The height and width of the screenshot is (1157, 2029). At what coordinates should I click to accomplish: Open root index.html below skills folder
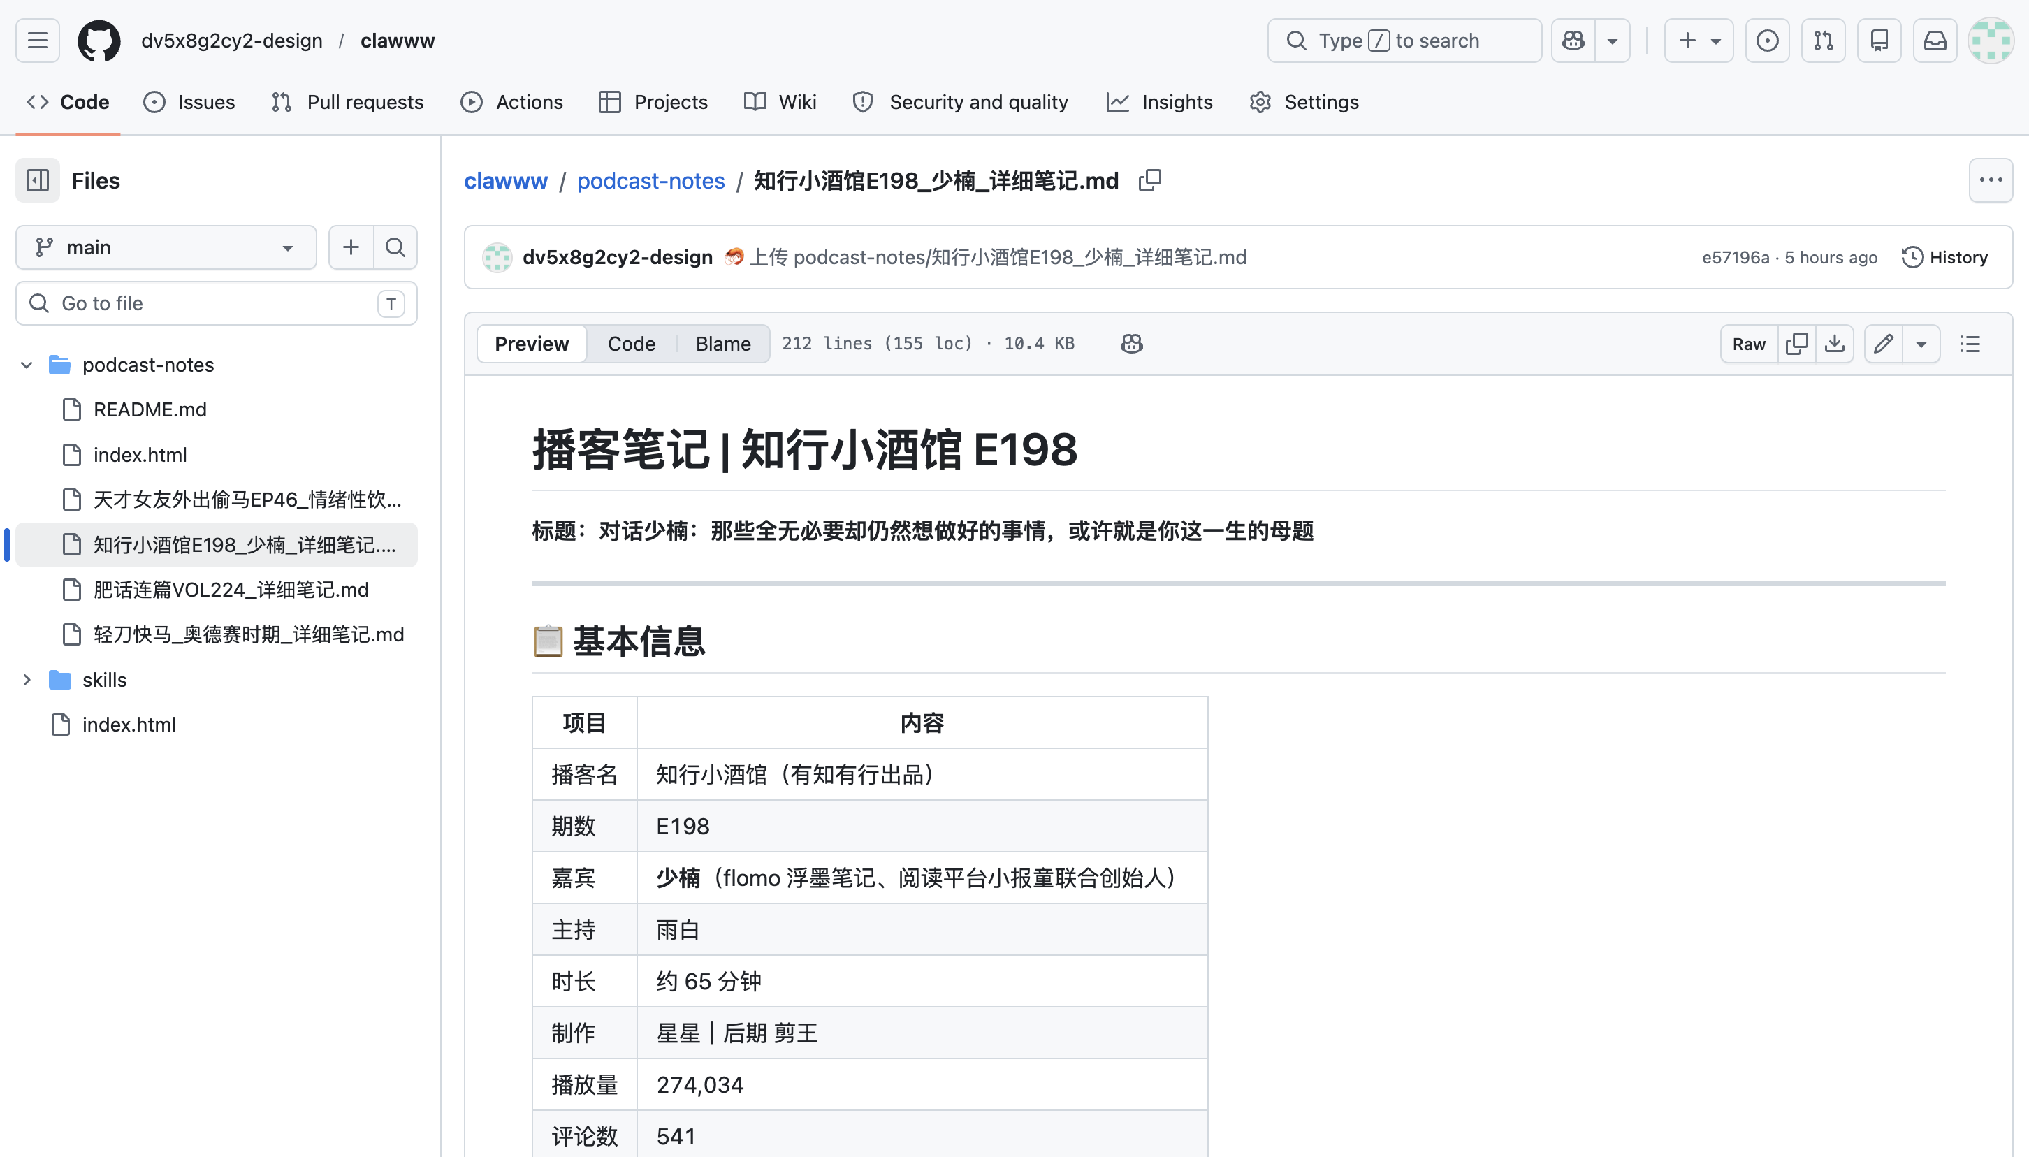point(129,724)
